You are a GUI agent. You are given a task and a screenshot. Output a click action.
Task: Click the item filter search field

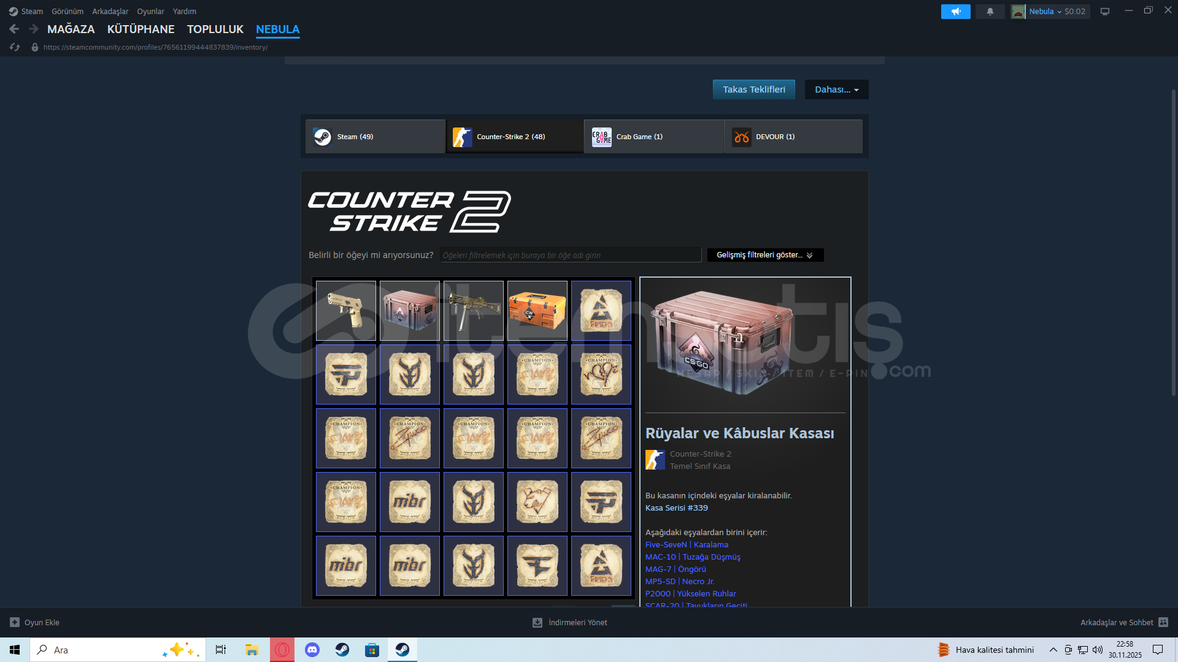[570, 255]
